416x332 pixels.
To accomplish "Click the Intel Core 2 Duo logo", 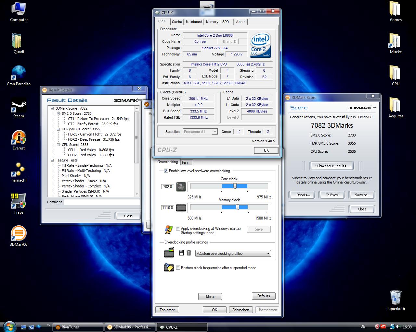I will (261, 45).
